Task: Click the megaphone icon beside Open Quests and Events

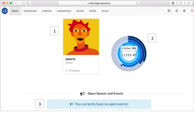Action: (x=82, y=94)
